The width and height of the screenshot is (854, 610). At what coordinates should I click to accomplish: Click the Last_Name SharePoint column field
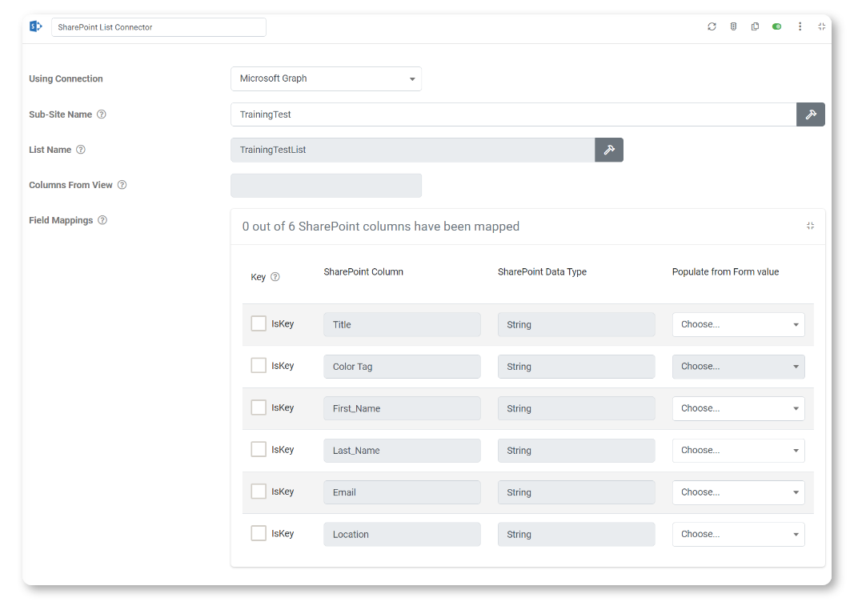(402, 451)
